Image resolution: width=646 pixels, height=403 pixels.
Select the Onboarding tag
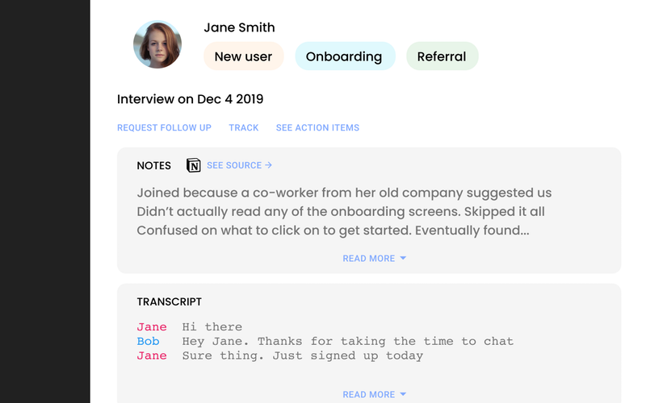coord(345,56)
